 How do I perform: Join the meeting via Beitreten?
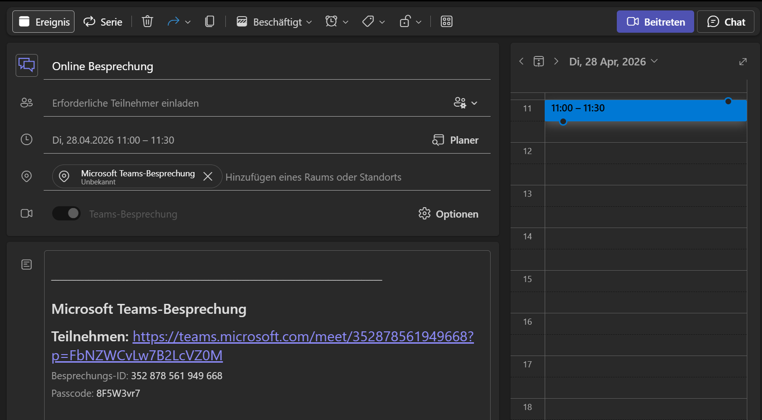click(655, 22)
